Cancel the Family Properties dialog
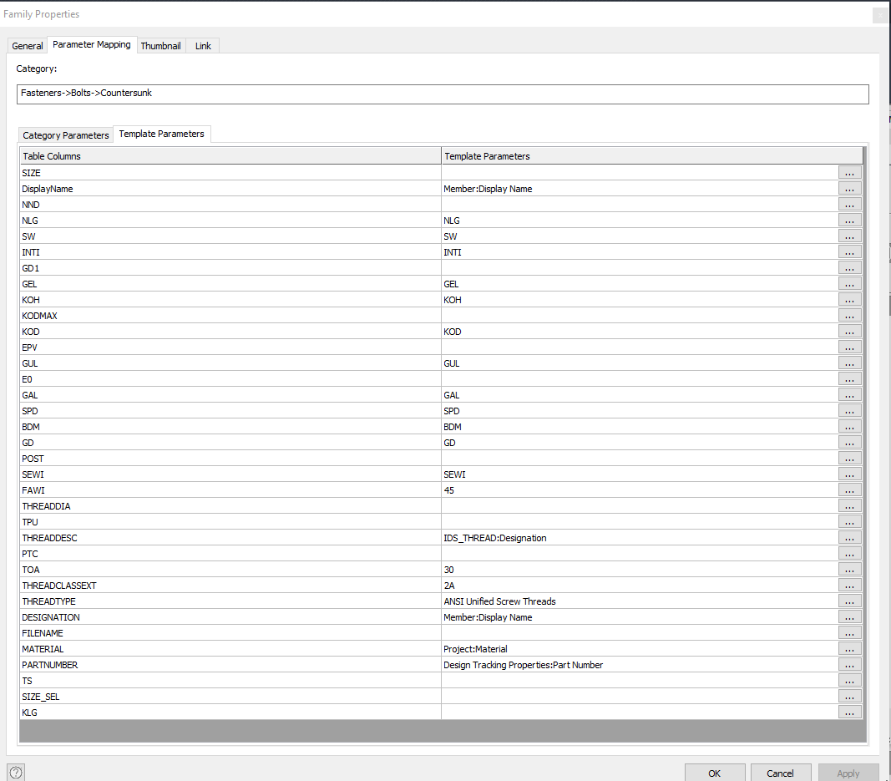891x781 pixels. coord(780,772)
